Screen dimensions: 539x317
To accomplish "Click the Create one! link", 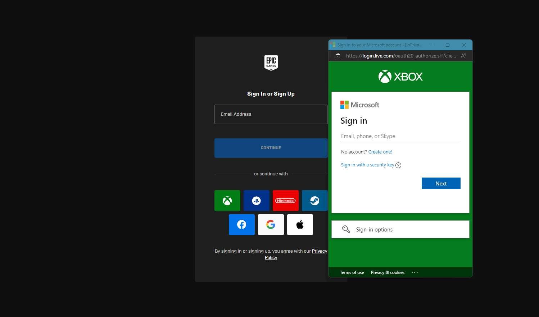I will tap(380, 152).
